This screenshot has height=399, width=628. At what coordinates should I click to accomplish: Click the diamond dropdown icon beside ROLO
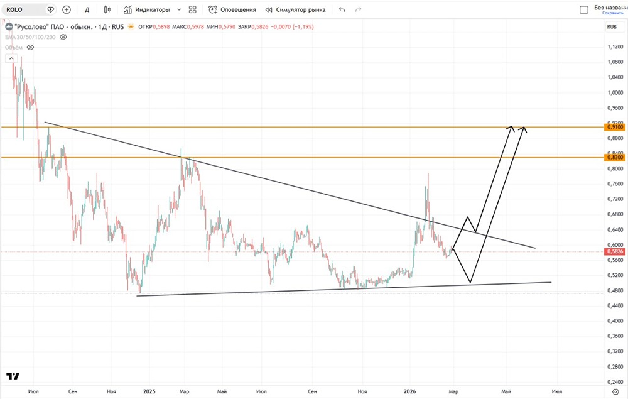(50, 9)
